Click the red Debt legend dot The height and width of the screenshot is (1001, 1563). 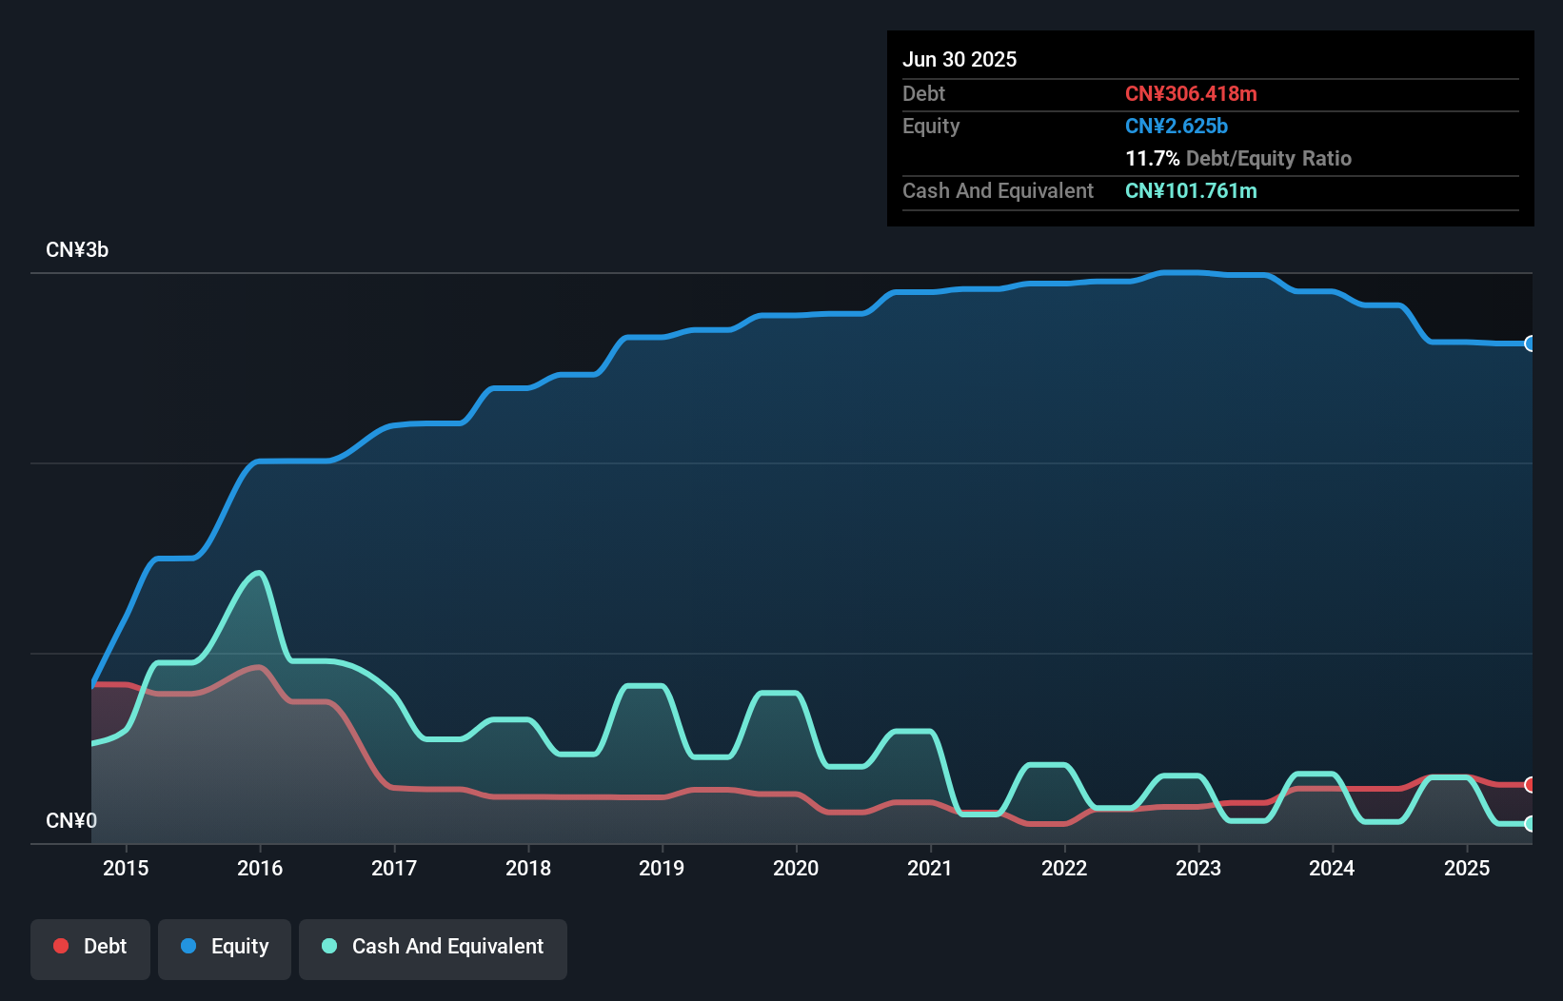61,946
